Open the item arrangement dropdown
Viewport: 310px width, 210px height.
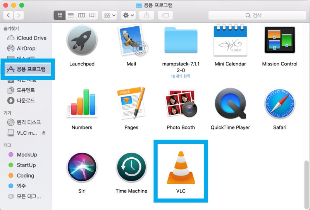pos(110,15)
